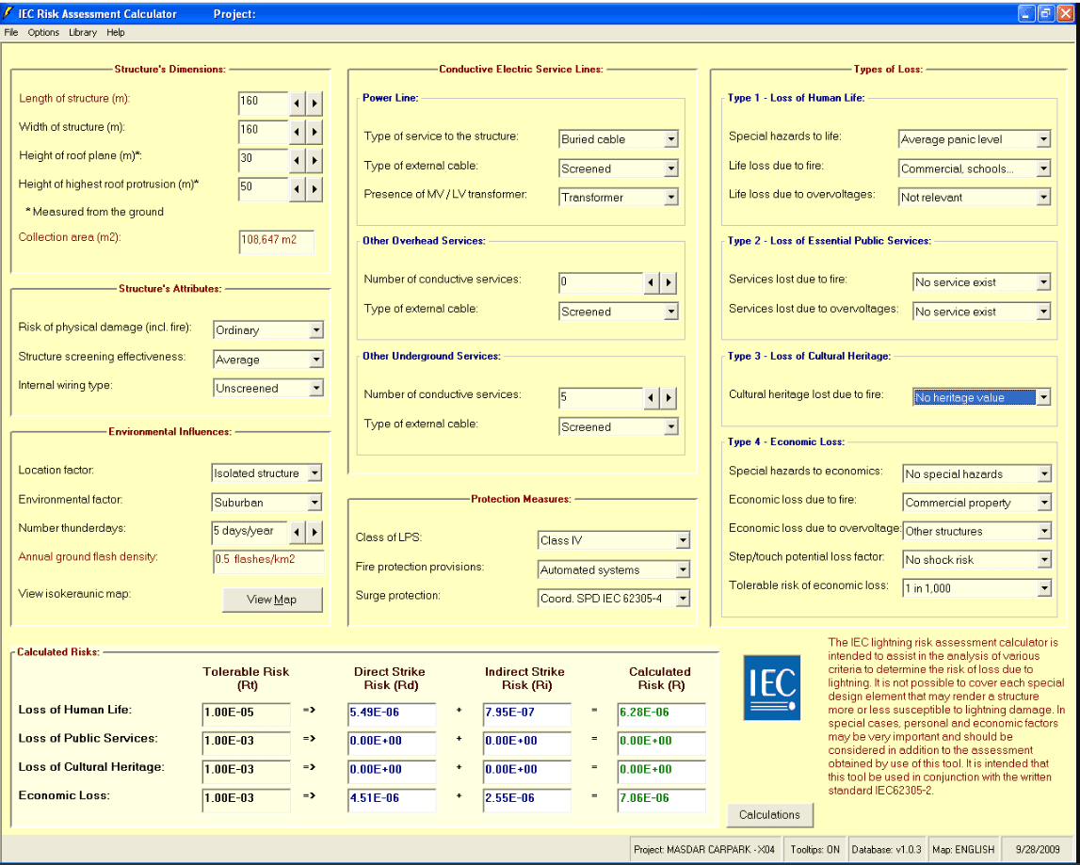Expand the Location factor dropdown
Viewport: 1080px width, 865px height.
(x=314, y=473)
